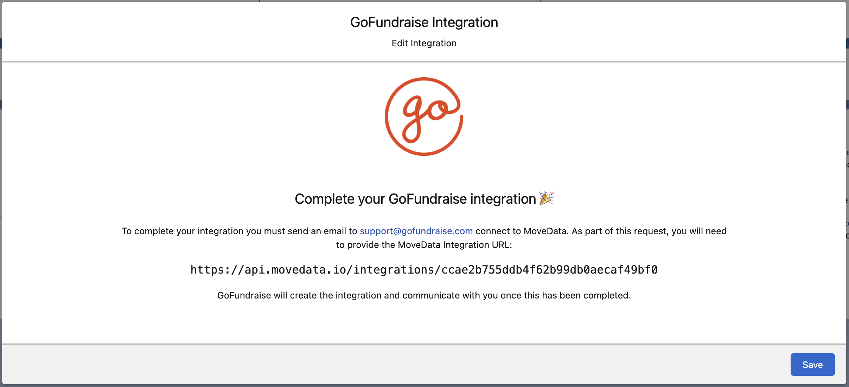Click the hash ID ending in 49bf0
The image size is (849, 387).
[x=549, y=270]
